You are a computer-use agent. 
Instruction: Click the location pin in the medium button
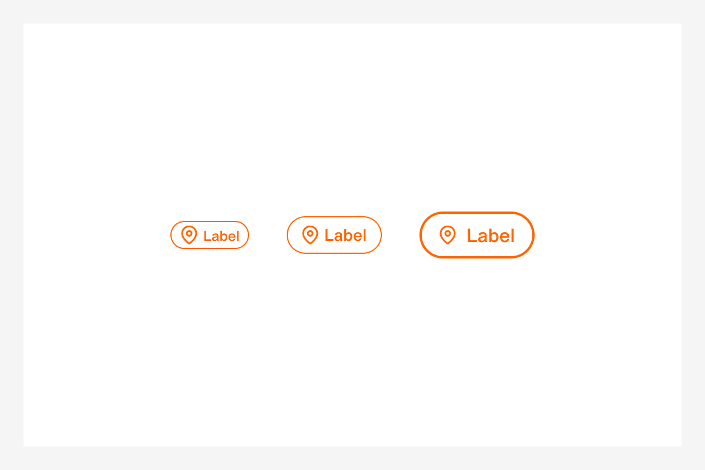point(310,234)
